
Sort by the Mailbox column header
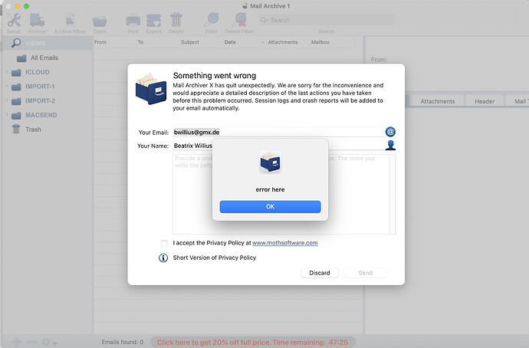[x=320, y=42]
